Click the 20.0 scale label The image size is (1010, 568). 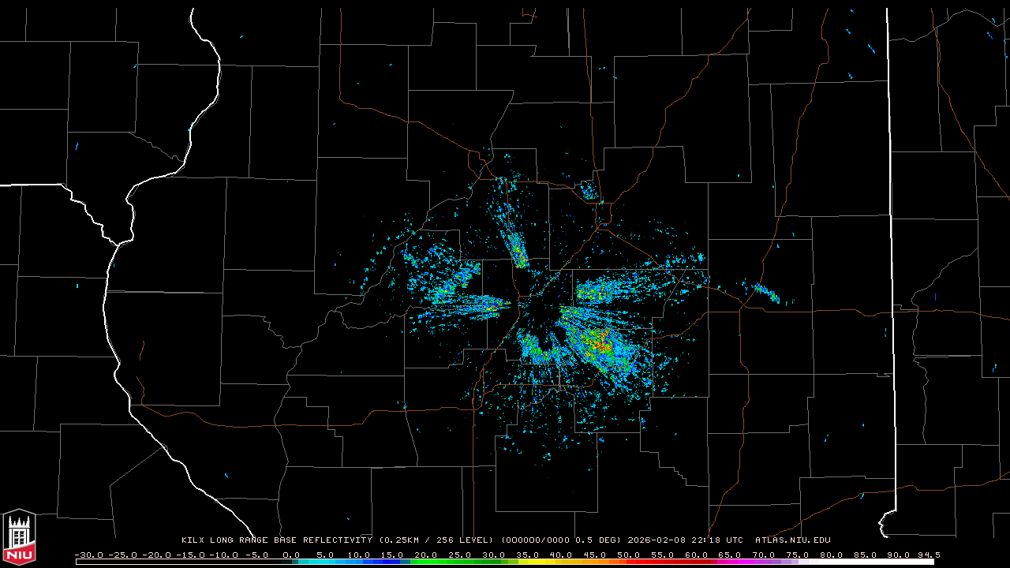pyautogui.click(x=426, y=555)
